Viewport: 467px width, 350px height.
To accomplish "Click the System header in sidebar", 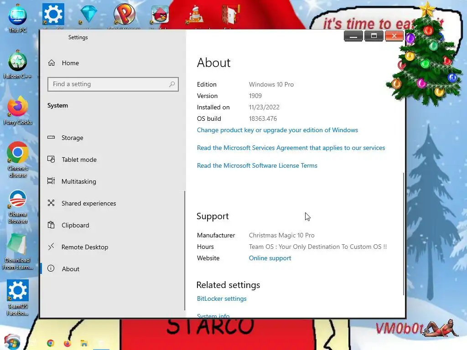I will coord(57,105).
